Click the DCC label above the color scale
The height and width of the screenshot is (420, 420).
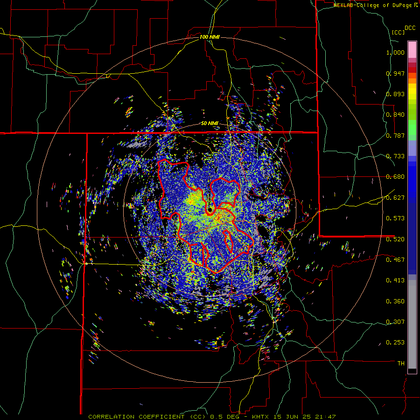(x=410, y=28)
